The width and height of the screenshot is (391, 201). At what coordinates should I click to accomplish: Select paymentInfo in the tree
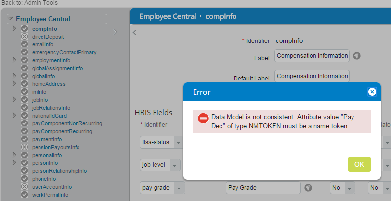point(47,139)
